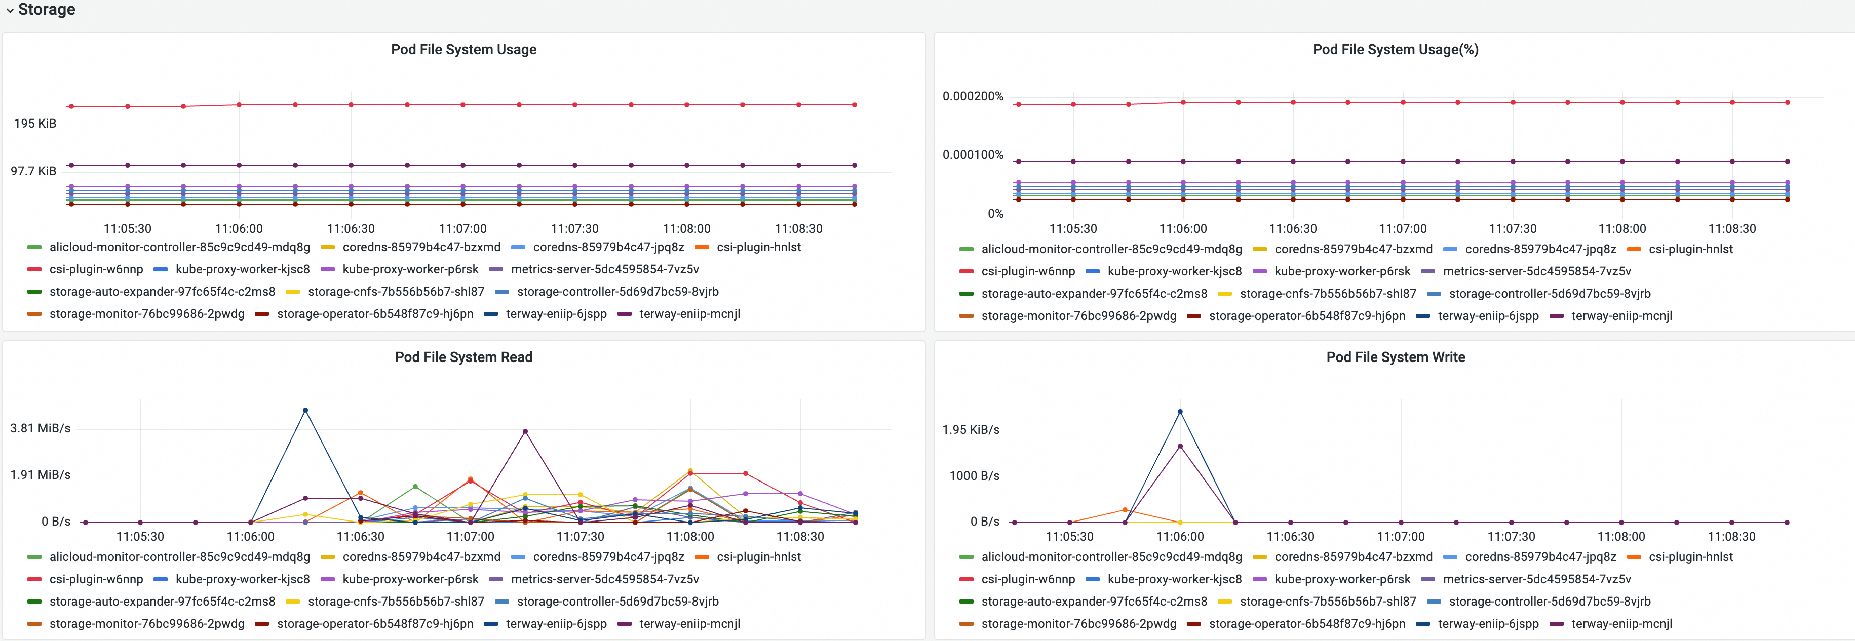Screen dimensions: 1855x641
Task: Click purple terway-eniip-mcnjl swatch in Usage(%) legend
Action: [x=1556, y=316]
